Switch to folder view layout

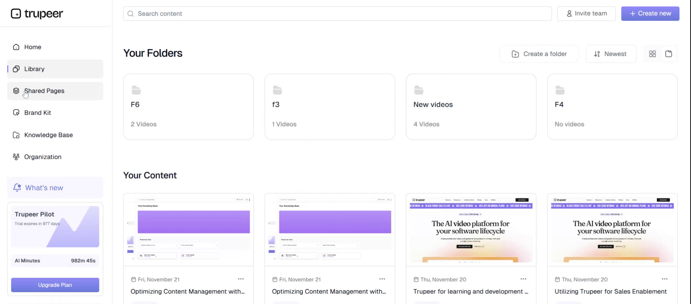coord(669,54)
